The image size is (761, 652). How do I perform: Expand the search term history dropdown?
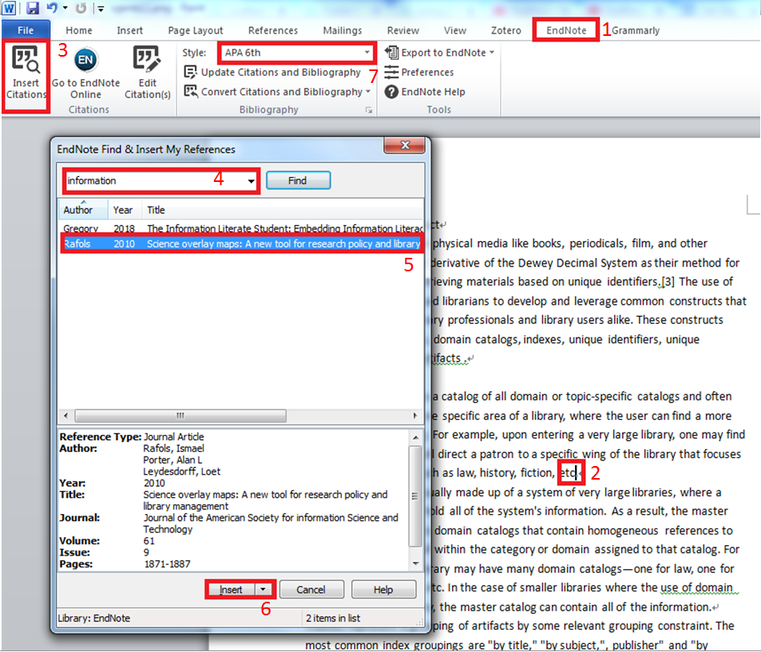[251, 181]
